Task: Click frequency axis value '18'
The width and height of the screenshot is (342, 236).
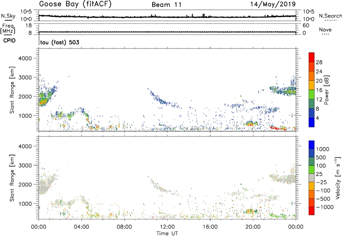Action: pyautogui.click(x=29, y=26)
